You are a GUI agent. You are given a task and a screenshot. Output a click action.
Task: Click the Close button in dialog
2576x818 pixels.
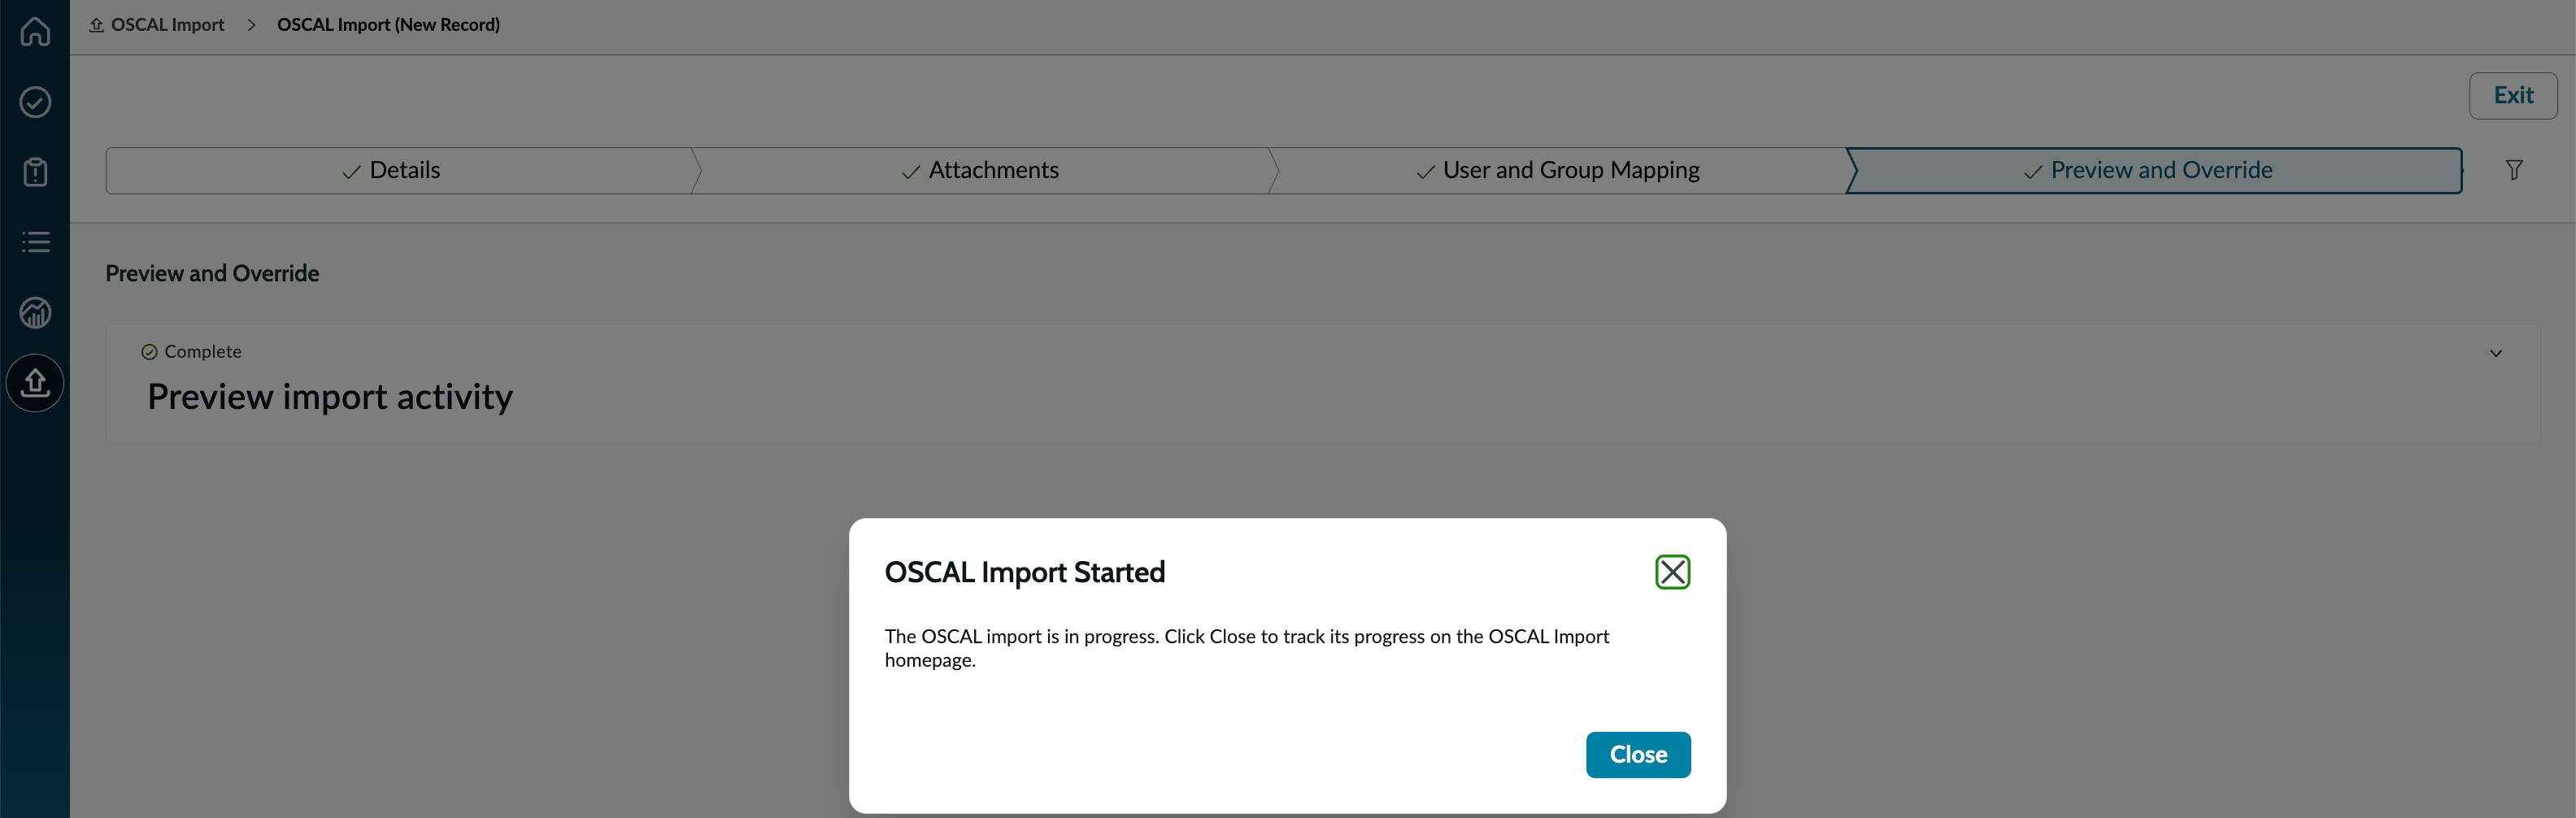tap(1638, 755)
